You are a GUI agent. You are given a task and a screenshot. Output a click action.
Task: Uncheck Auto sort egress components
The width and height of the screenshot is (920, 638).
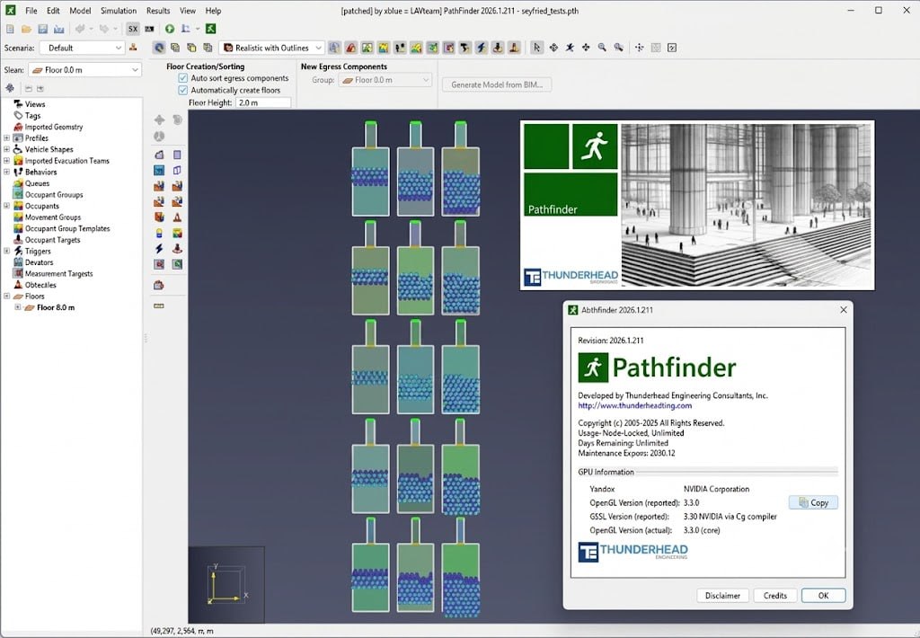click(182, 78)
